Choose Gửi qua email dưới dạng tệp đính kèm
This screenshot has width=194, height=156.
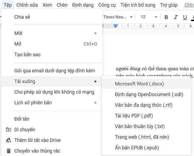pyautogui.click(x=52, y=71)
